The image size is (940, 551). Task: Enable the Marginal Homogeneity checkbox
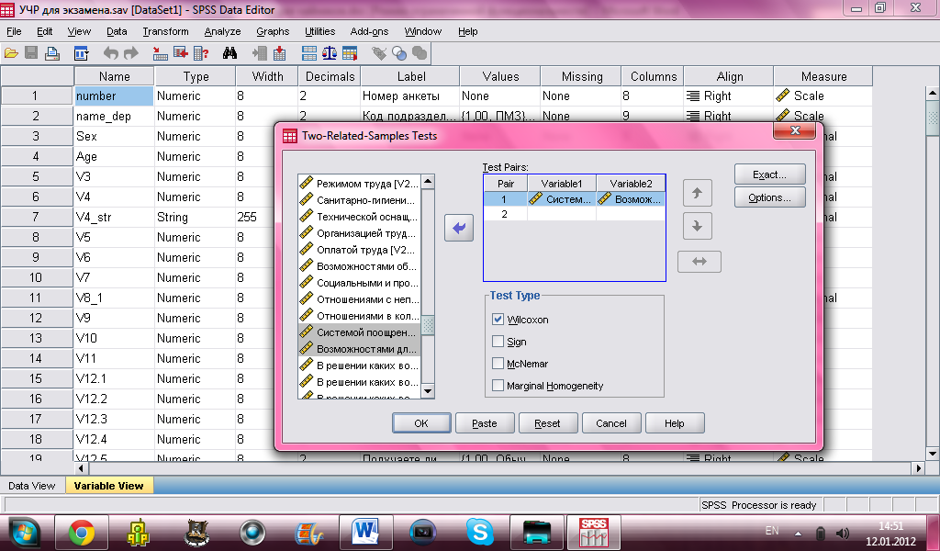pos(498,386)
